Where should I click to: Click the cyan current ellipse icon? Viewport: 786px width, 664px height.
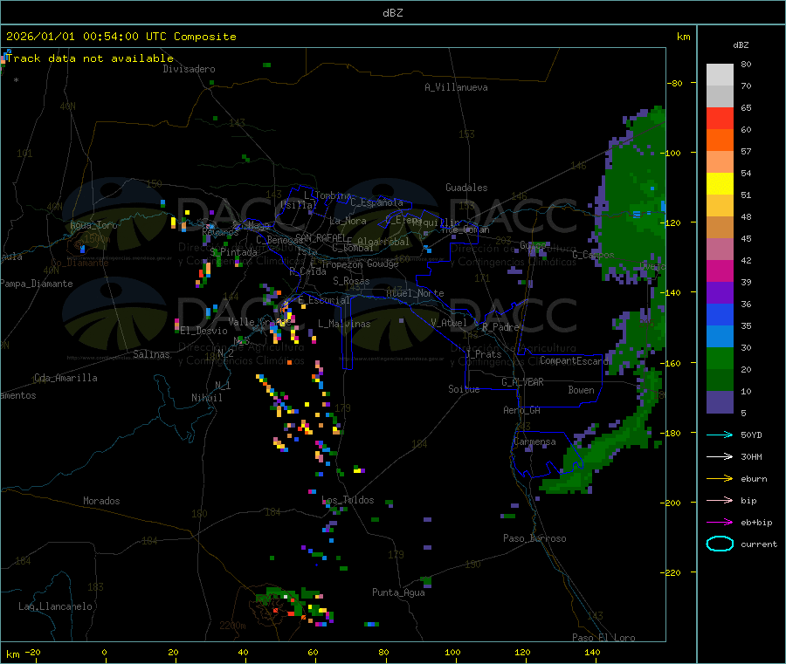(720, 544)
